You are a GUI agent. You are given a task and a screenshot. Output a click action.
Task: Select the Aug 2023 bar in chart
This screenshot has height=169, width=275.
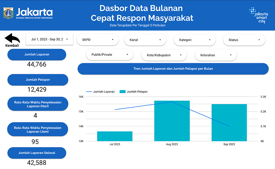172,121
